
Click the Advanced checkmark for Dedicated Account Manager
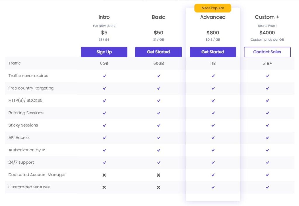click(213, 175)
